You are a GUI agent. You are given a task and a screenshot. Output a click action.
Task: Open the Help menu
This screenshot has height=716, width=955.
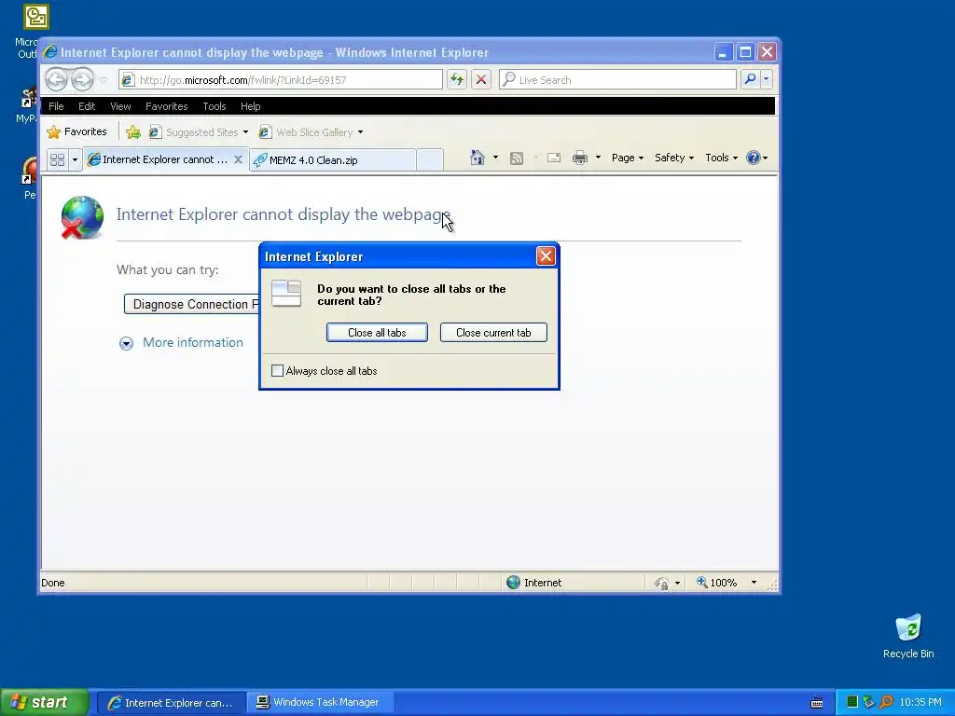tap(250, 106)
